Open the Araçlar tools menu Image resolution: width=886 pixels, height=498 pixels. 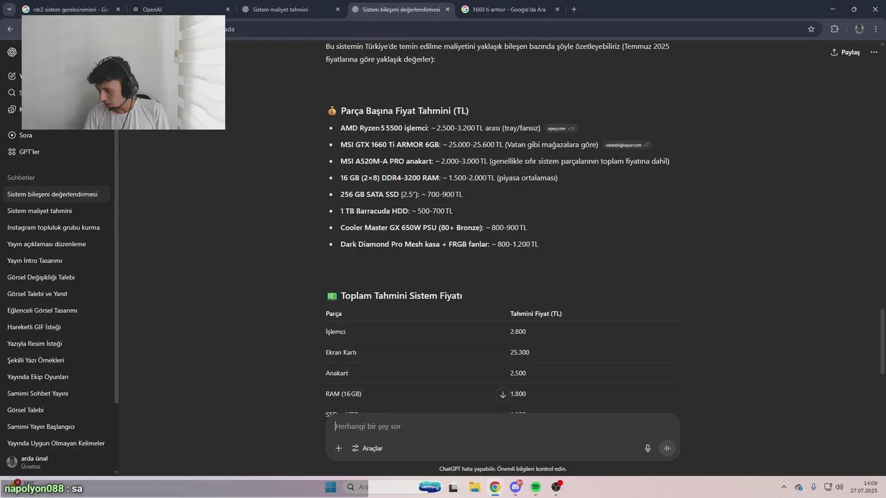point(367,448)
